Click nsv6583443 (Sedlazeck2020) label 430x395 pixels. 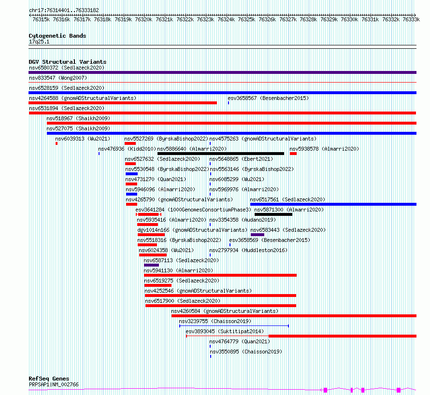[288, 230]
